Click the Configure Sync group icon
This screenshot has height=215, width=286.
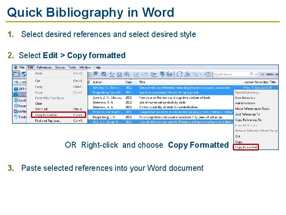coord(16,100)
